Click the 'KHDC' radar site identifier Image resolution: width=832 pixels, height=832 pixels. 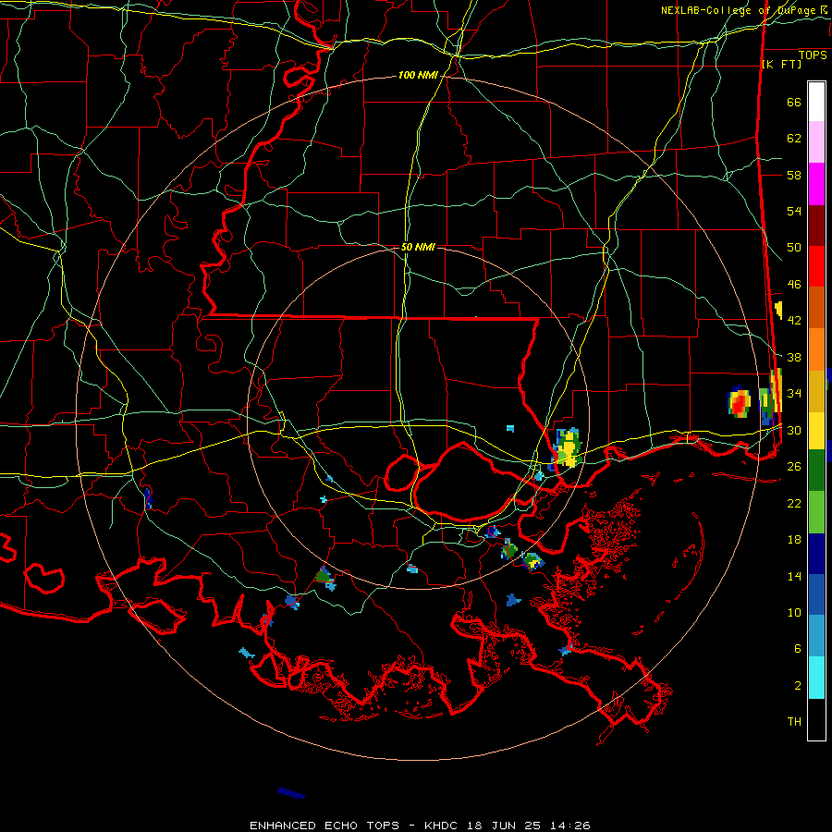(443, 826)
